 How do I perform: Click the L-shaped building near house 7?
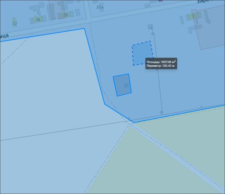click(x=195, y=29)
